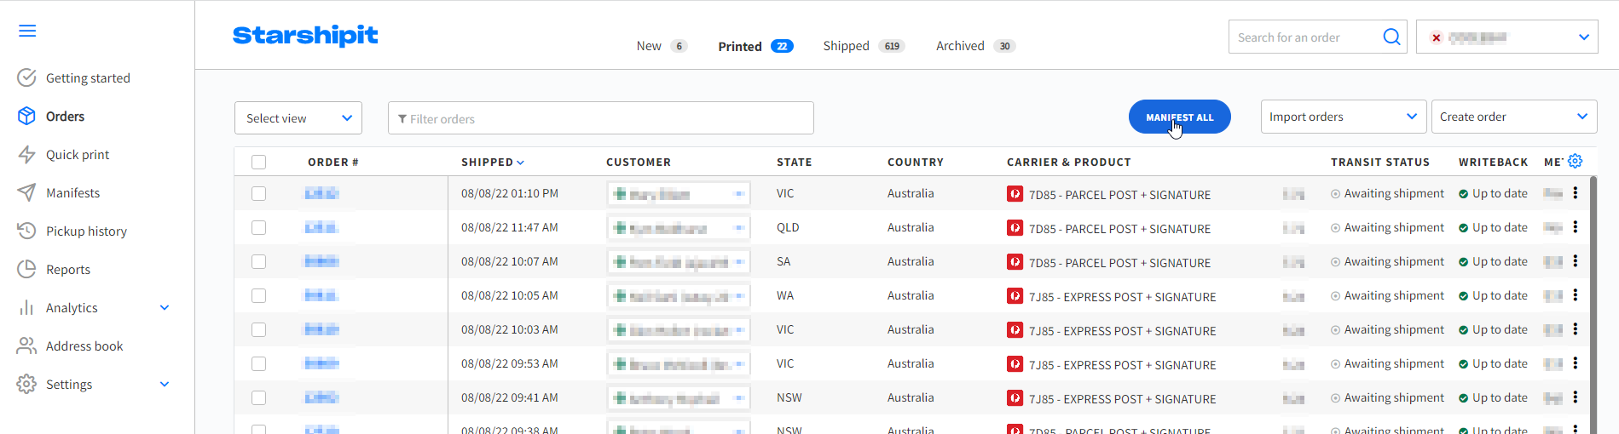Screen dimensions: 1619x434
Task: Click the Analytics bar chart icon
Action: point(26,307)
